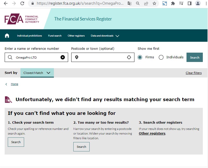Open the Closest Match sort dropdown

[x=37, y=73]
